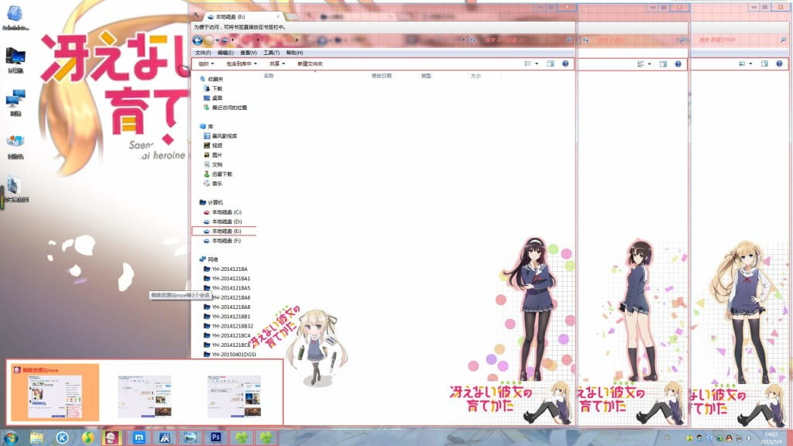The image size is (793, 446).
Task: Click the Back arrow in Explorer
Action: (197, 39)
